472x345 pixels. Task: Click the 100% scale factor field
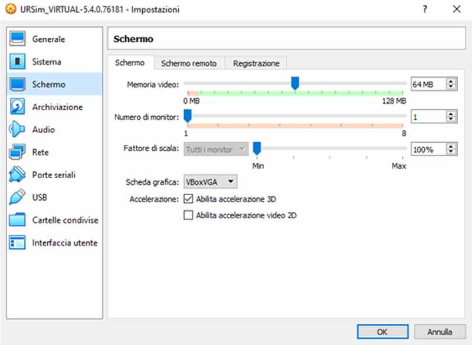[x=428, y=149]
